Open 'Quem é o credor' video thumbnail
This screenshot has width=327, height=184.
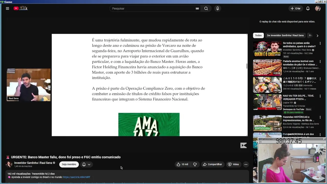[267, 49]
